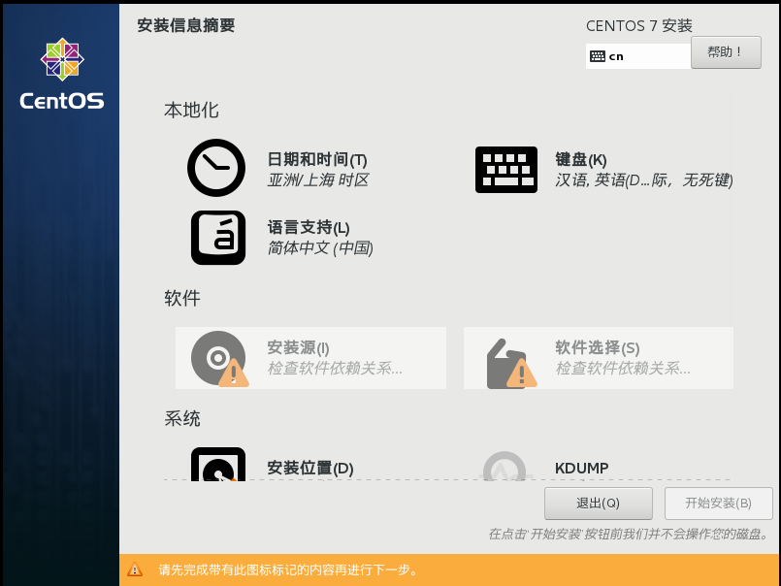Click the KDUMP icon
This screenshot has height=586, width=781.
[504, 467]
